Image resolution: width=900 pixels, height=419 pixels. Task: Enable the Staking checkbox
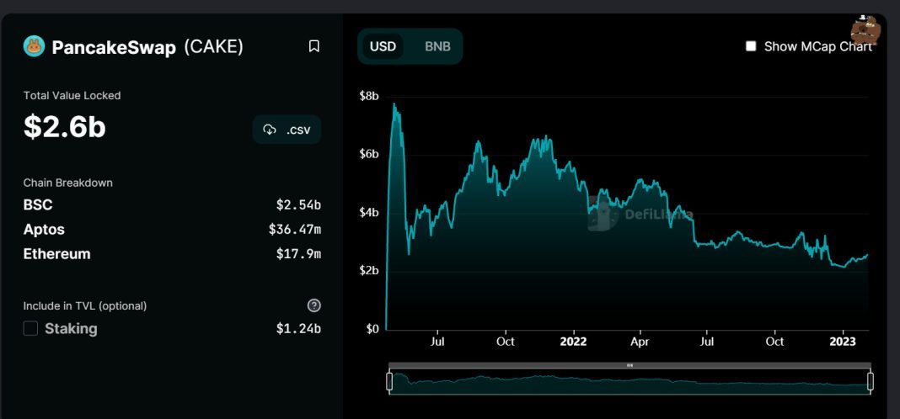pos(30,328)
